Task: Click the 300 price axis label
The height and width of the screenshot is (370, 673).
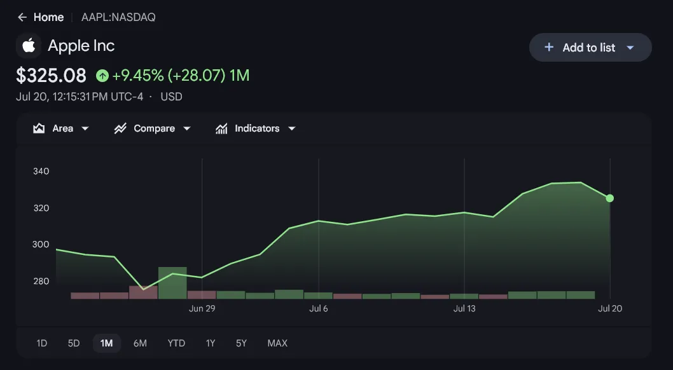Action: pos(41,244)
